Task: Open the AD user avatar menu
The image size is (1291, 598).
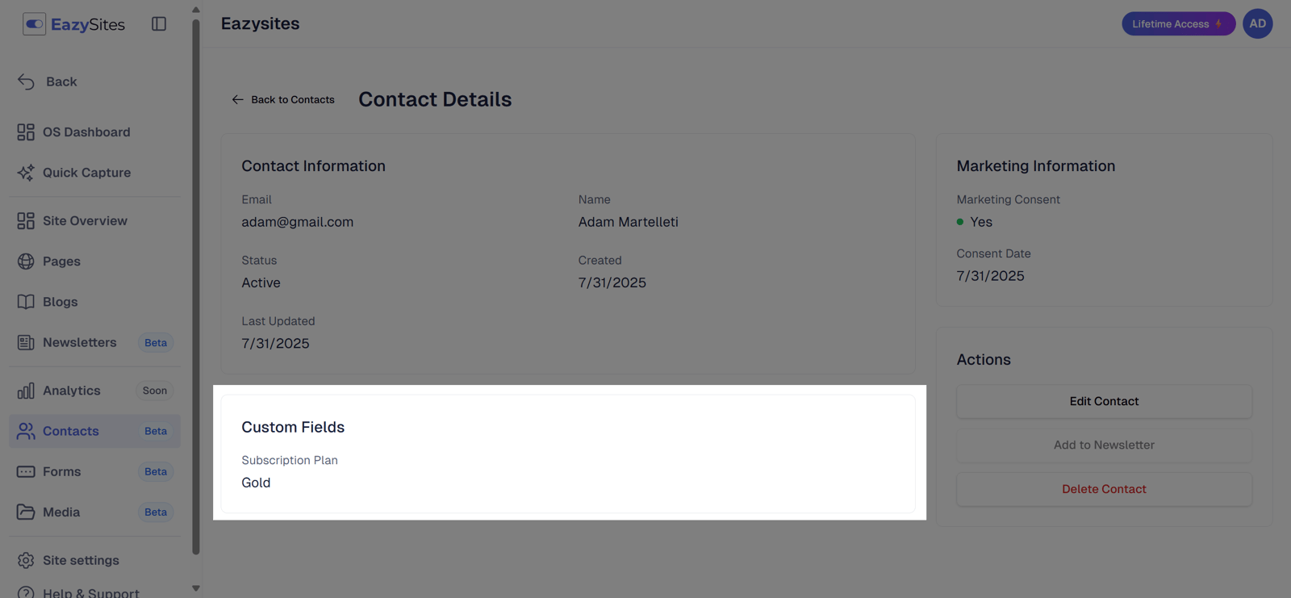Action: (1257, 24)
